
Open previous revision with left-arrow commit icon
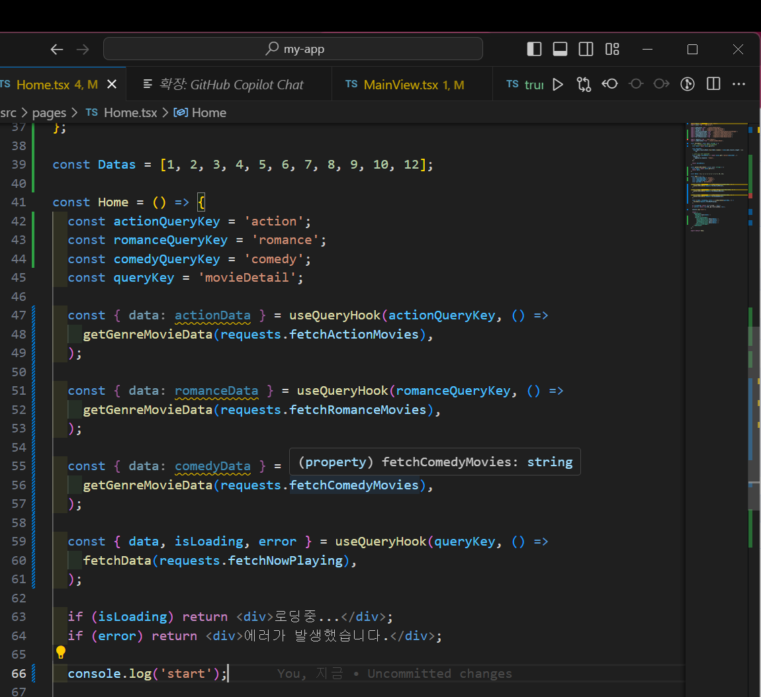609,84
